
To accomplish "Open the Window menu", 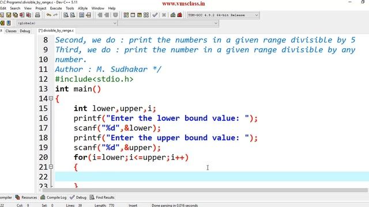I will click(x=97, y=8).
